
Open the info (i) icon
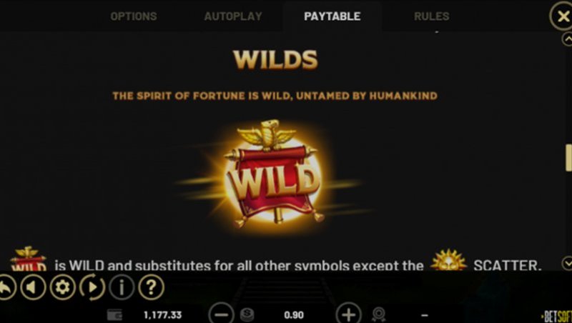pos(122,287)
